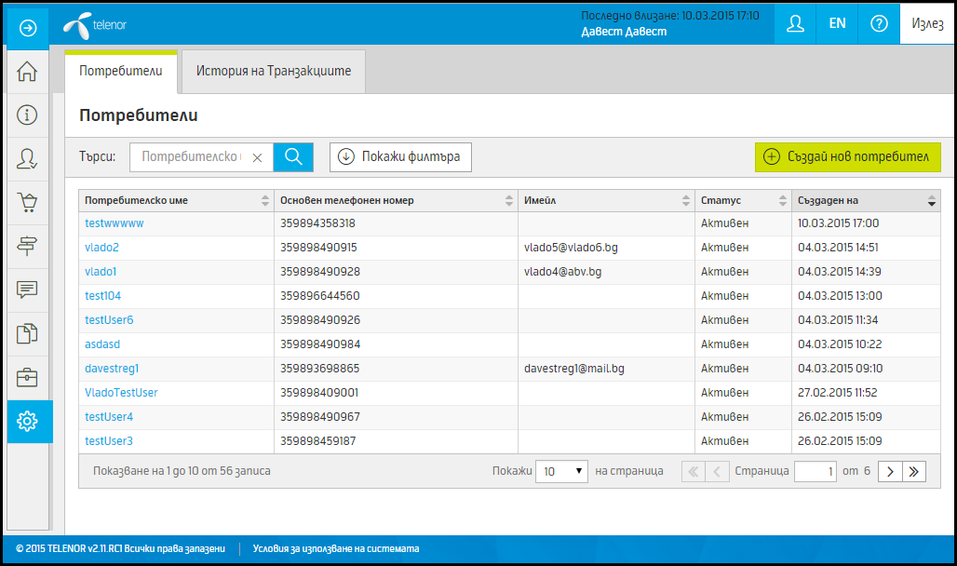Clear the search field with X
957x566 pixels.
[258, 157]
